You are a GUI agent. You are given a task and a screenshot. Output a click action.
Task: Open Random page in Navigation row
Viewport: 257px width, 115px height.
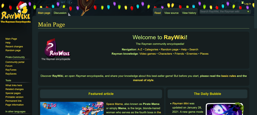170,50
